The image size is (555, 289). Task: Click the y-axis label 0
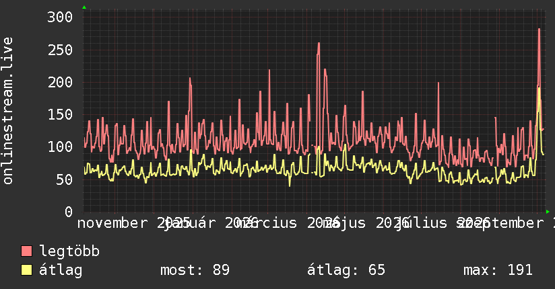pyautogui.click(x=69, y=212)
